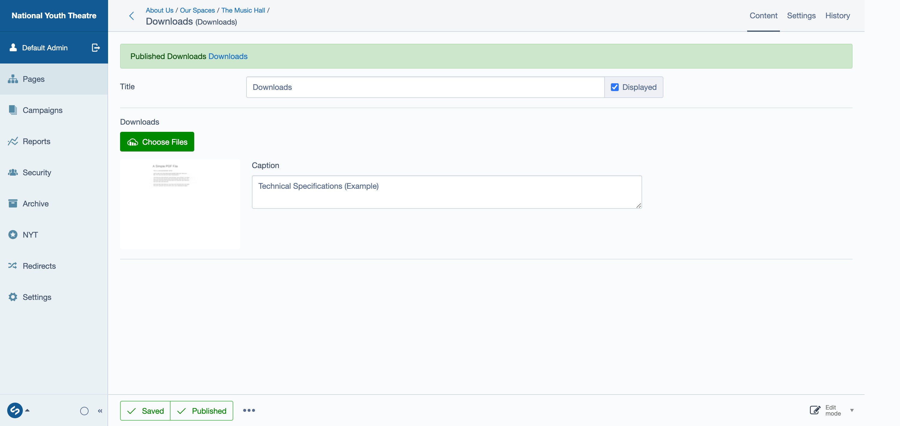Click the NYT star icon
This screenshot has height=426, width=900.
[x=13, y=235]
